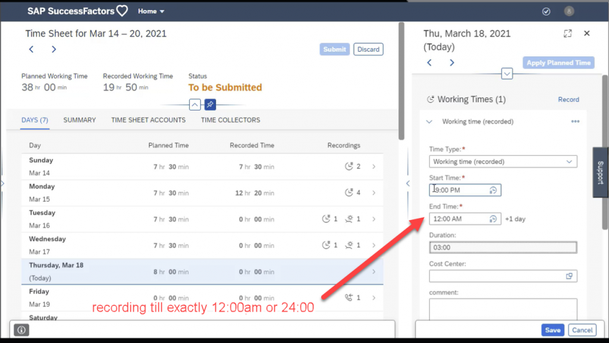
Task: Click Tuesday's absence recordings icon
Action: (349, 219)
